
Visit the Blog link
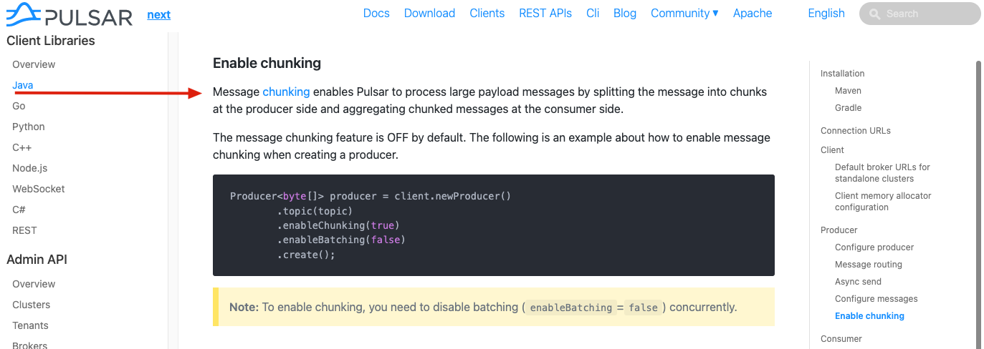coord(625,13)
